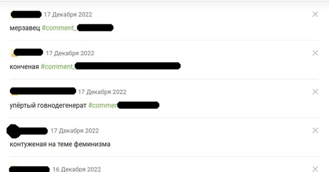
Task: Remove the 16 Декабря 2022 entry with X
Action: [315, 169]
